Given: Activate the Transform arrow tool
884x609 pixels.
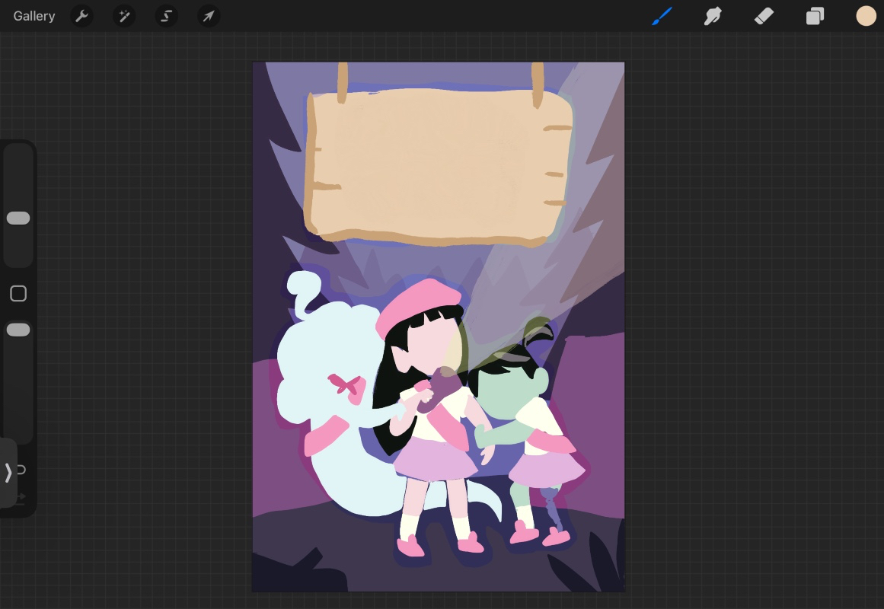Looking at the screenshot, I should tap(209, 16).
